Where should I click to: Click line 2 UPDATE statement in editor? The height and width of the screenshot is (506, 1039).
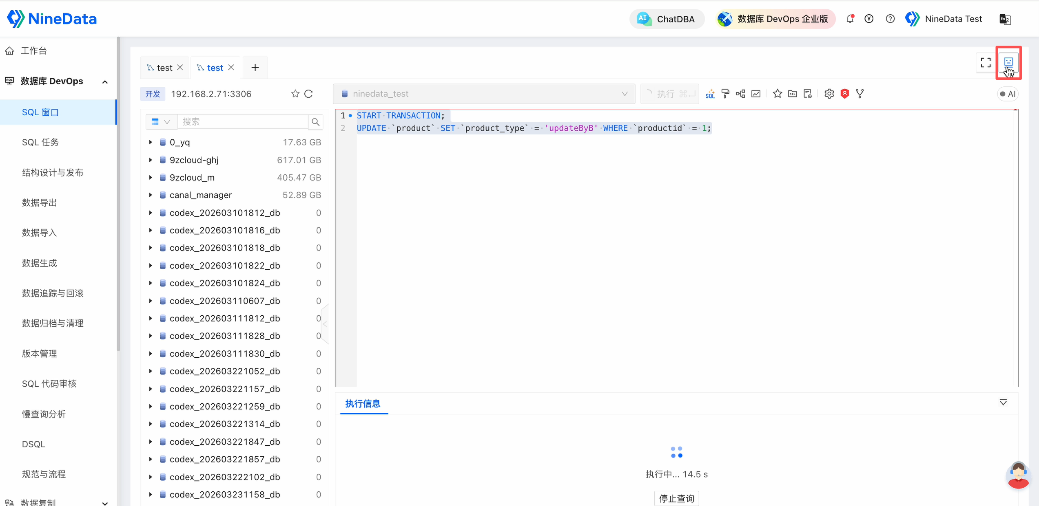534,128
